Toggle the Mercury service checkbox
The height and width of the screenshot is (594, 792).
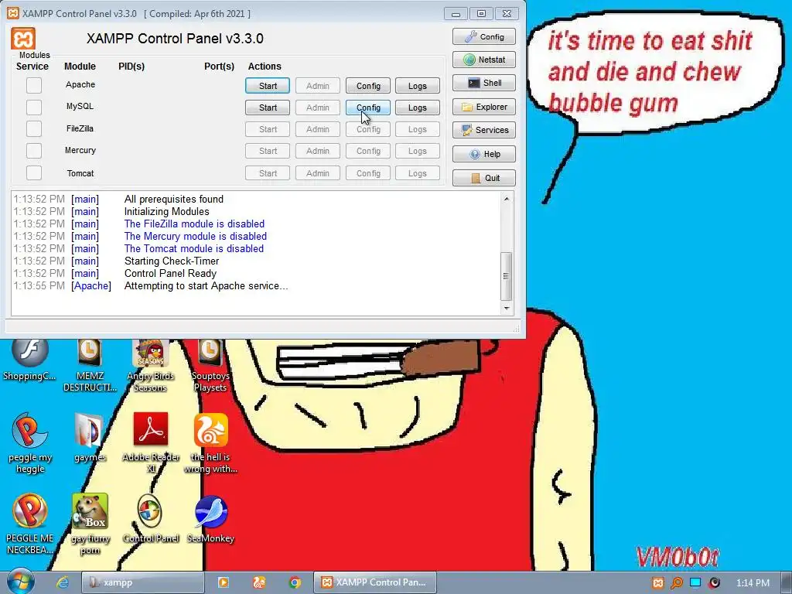pyautogui.click(x=34, y=151)
